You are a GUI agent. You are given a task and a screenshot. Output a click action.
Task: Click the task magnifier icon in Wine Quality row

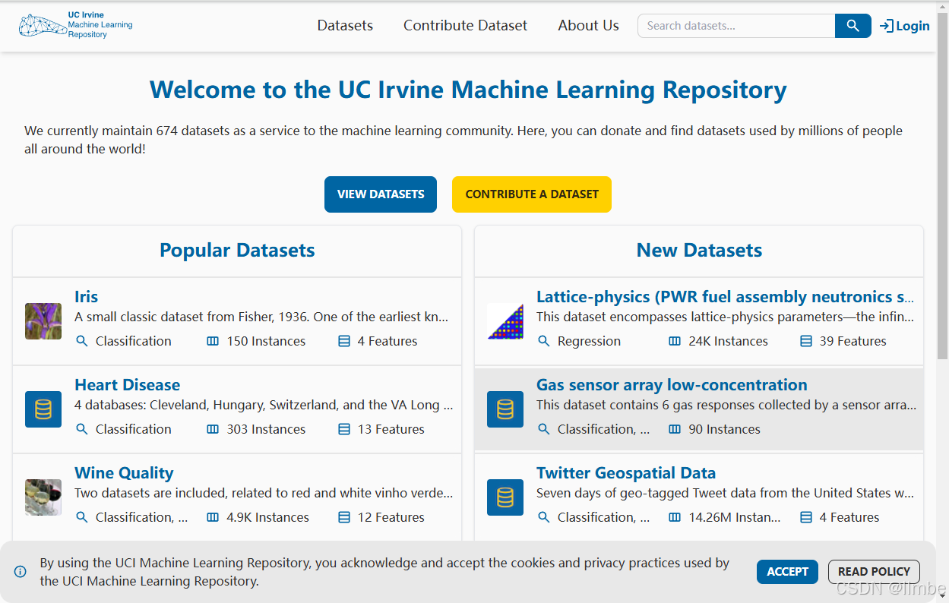click(82, 517)
